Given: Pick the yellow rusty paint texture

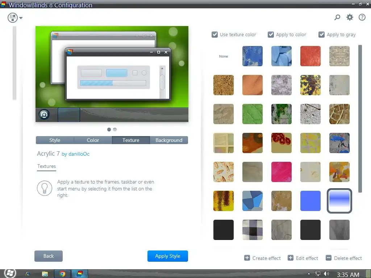Looking at the screenshot, I should click(310, 85).
